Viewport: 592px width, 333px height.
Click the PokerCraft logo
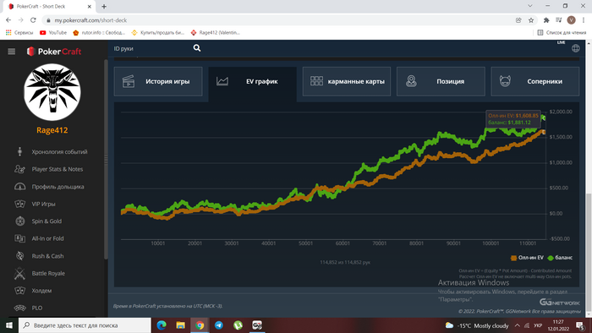pos(54,52)
